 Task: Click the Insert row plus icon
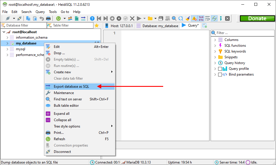[112, 18]
